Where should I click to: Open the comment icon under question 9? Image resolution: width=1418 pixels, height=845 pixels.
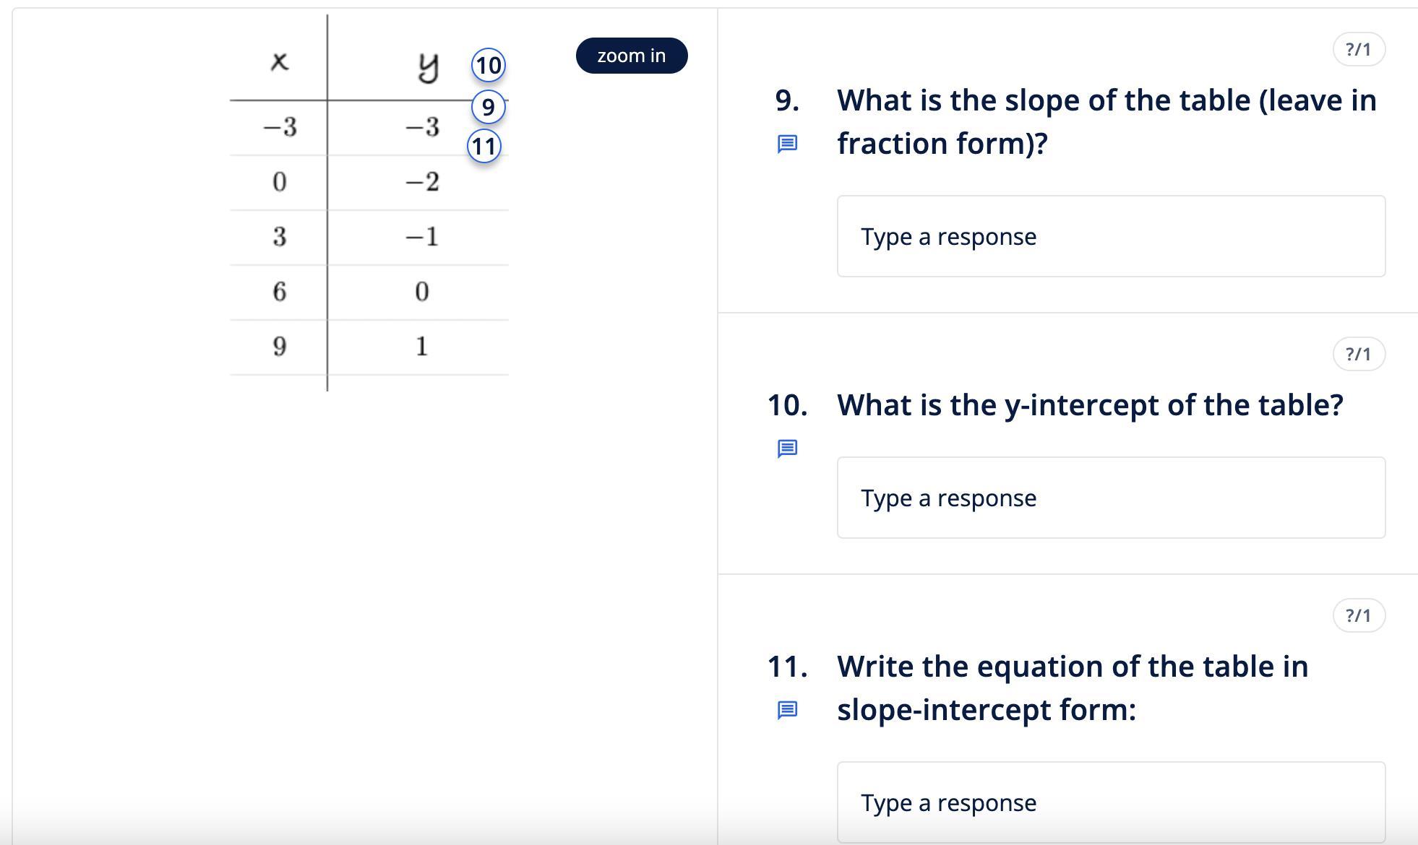(x=787, y=144)
